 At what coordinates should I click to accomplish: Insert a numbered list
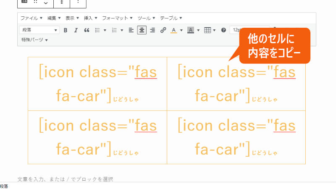pyautogui.click(x=114, y=30)
